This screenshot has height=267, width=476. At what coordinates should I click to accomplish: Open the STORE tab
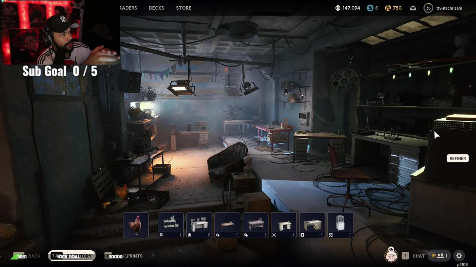pyautogui.click(x=184, y=8)
